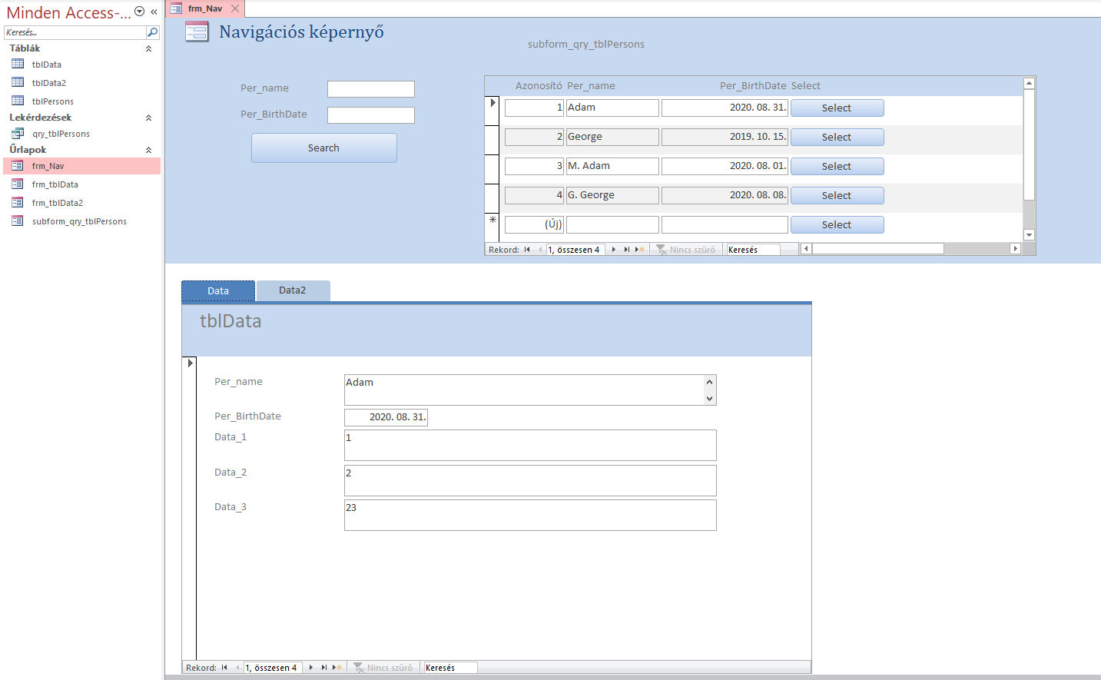Click the Nincs szűrő filter indicator in subform
The height and width of the screenshot is (680, 1101).
pyautogui.click(x=685, y=249)
